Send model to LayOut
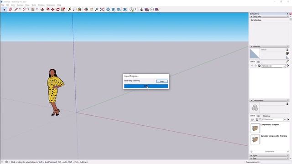 (x=119, y=9)
